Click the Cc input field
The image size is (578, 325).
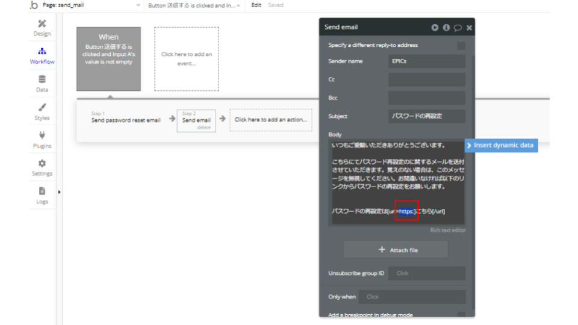426,79
